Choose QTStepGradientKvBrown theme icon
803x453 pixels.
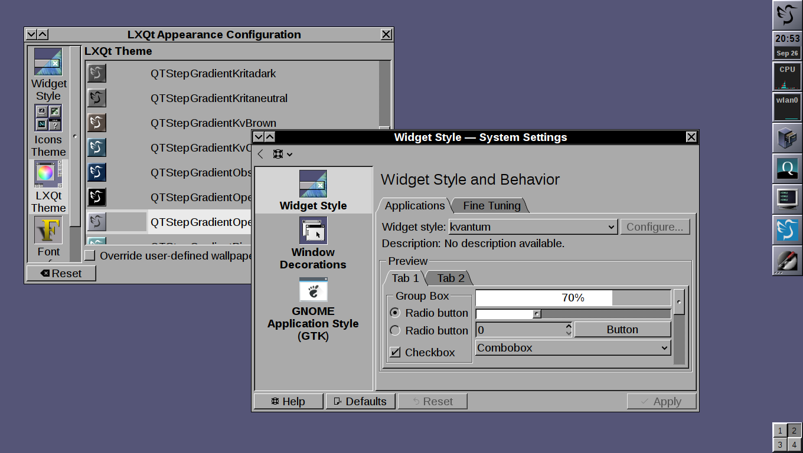[97, 123]
